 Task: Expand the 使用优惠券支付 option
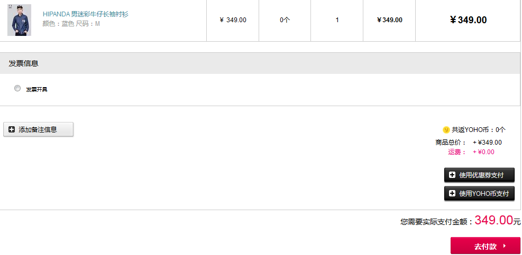coord(479,175)
